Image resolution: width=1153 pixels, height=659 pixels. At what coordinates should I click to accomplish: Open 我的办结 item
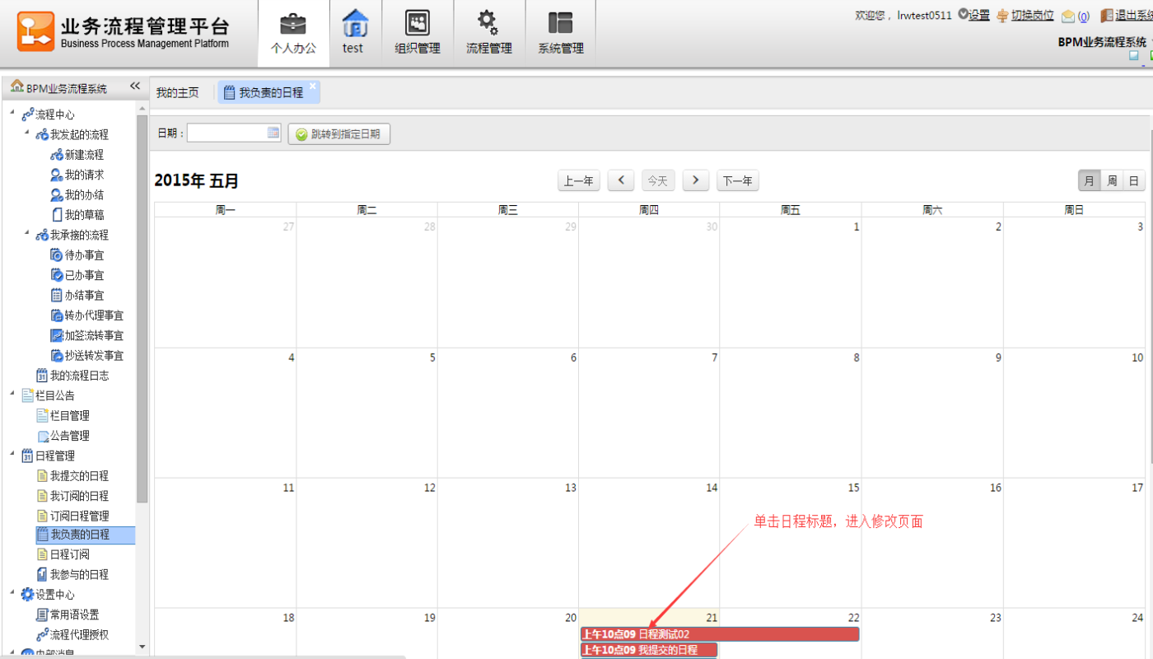click(84, 195)
